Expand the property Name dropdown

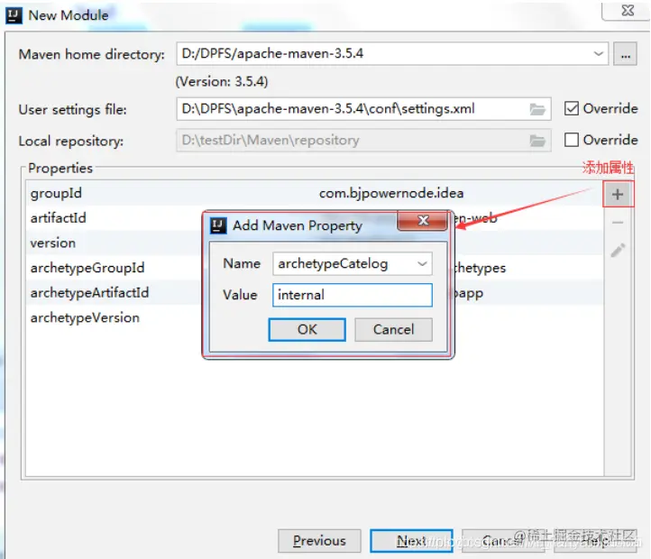click(422, 263)
